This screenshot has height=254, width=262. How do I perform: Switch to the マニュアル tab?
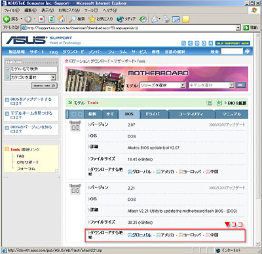tap(231, 114)
